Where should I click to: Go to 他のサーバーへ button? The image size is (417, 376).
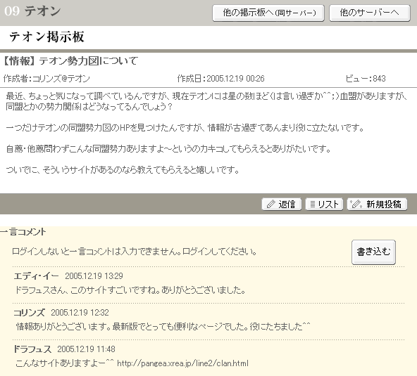pyautogui.click(x=370, y=13)
